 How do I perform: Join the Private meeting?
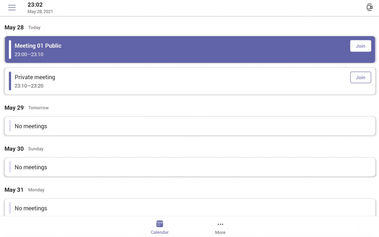point(360,78)
